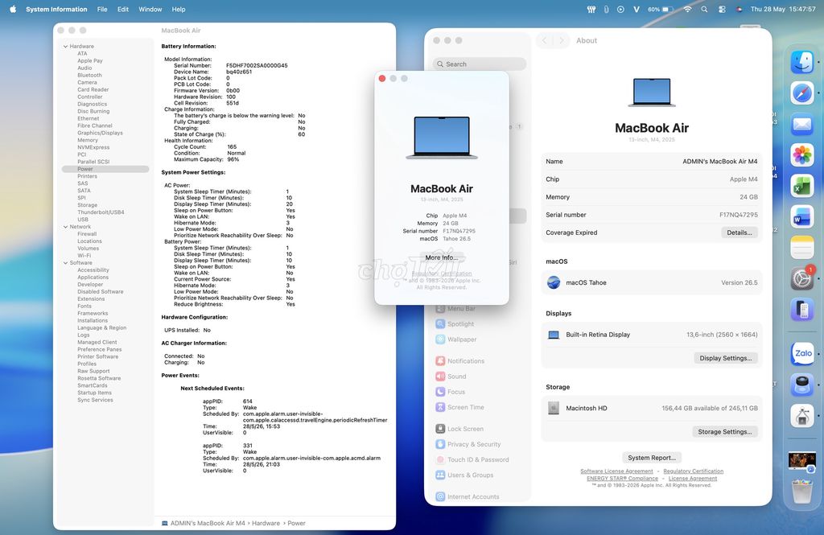
Task: Click the Search field in System Settings
Action: (480, 64)
